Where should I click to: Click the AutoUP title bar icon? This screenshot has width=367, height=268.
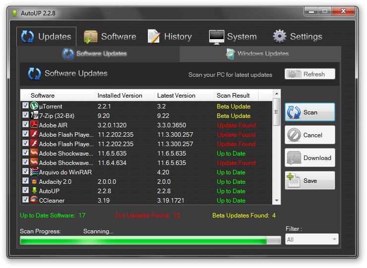pos(14,13)
